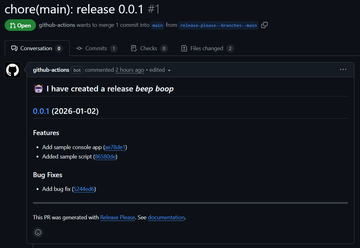Add a reaction with the smiley icon
This screenshot has width=360, height=248.
pyautogui.click(x=38, y=232)
